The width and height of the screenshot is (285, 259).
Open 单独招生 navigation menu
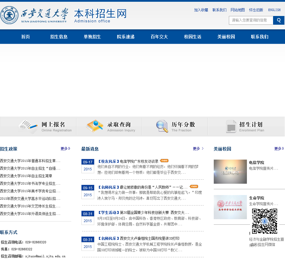coord(92,37)
